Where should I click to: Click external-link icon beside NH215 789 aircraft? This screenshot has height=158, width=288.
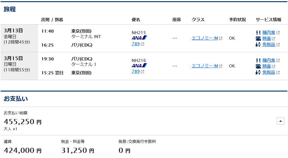(x=142, y=44)
